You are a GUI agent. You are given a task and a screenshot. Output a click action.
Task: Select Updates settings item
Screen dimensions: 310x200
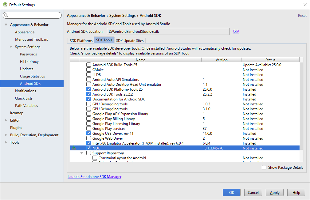(26, 69)
